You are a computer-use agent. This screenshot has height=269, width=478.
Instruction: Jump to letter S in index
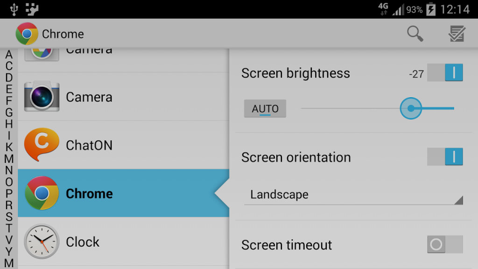(x=9, y=217)
